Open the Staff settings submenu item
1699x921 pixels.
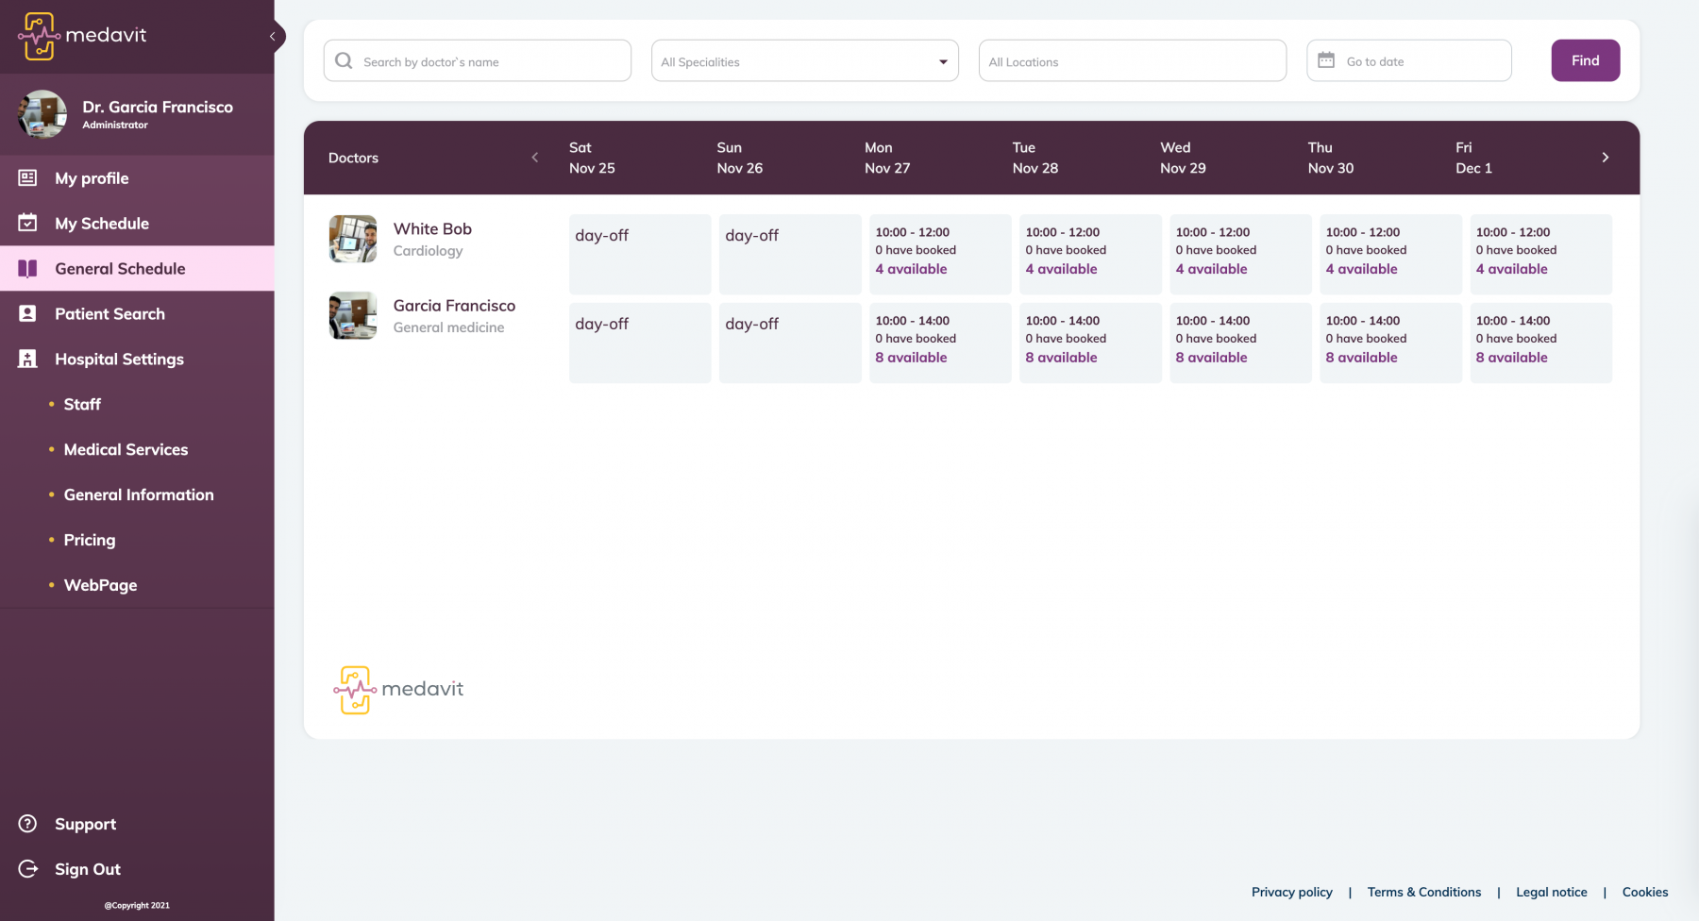tap(82, 405)
